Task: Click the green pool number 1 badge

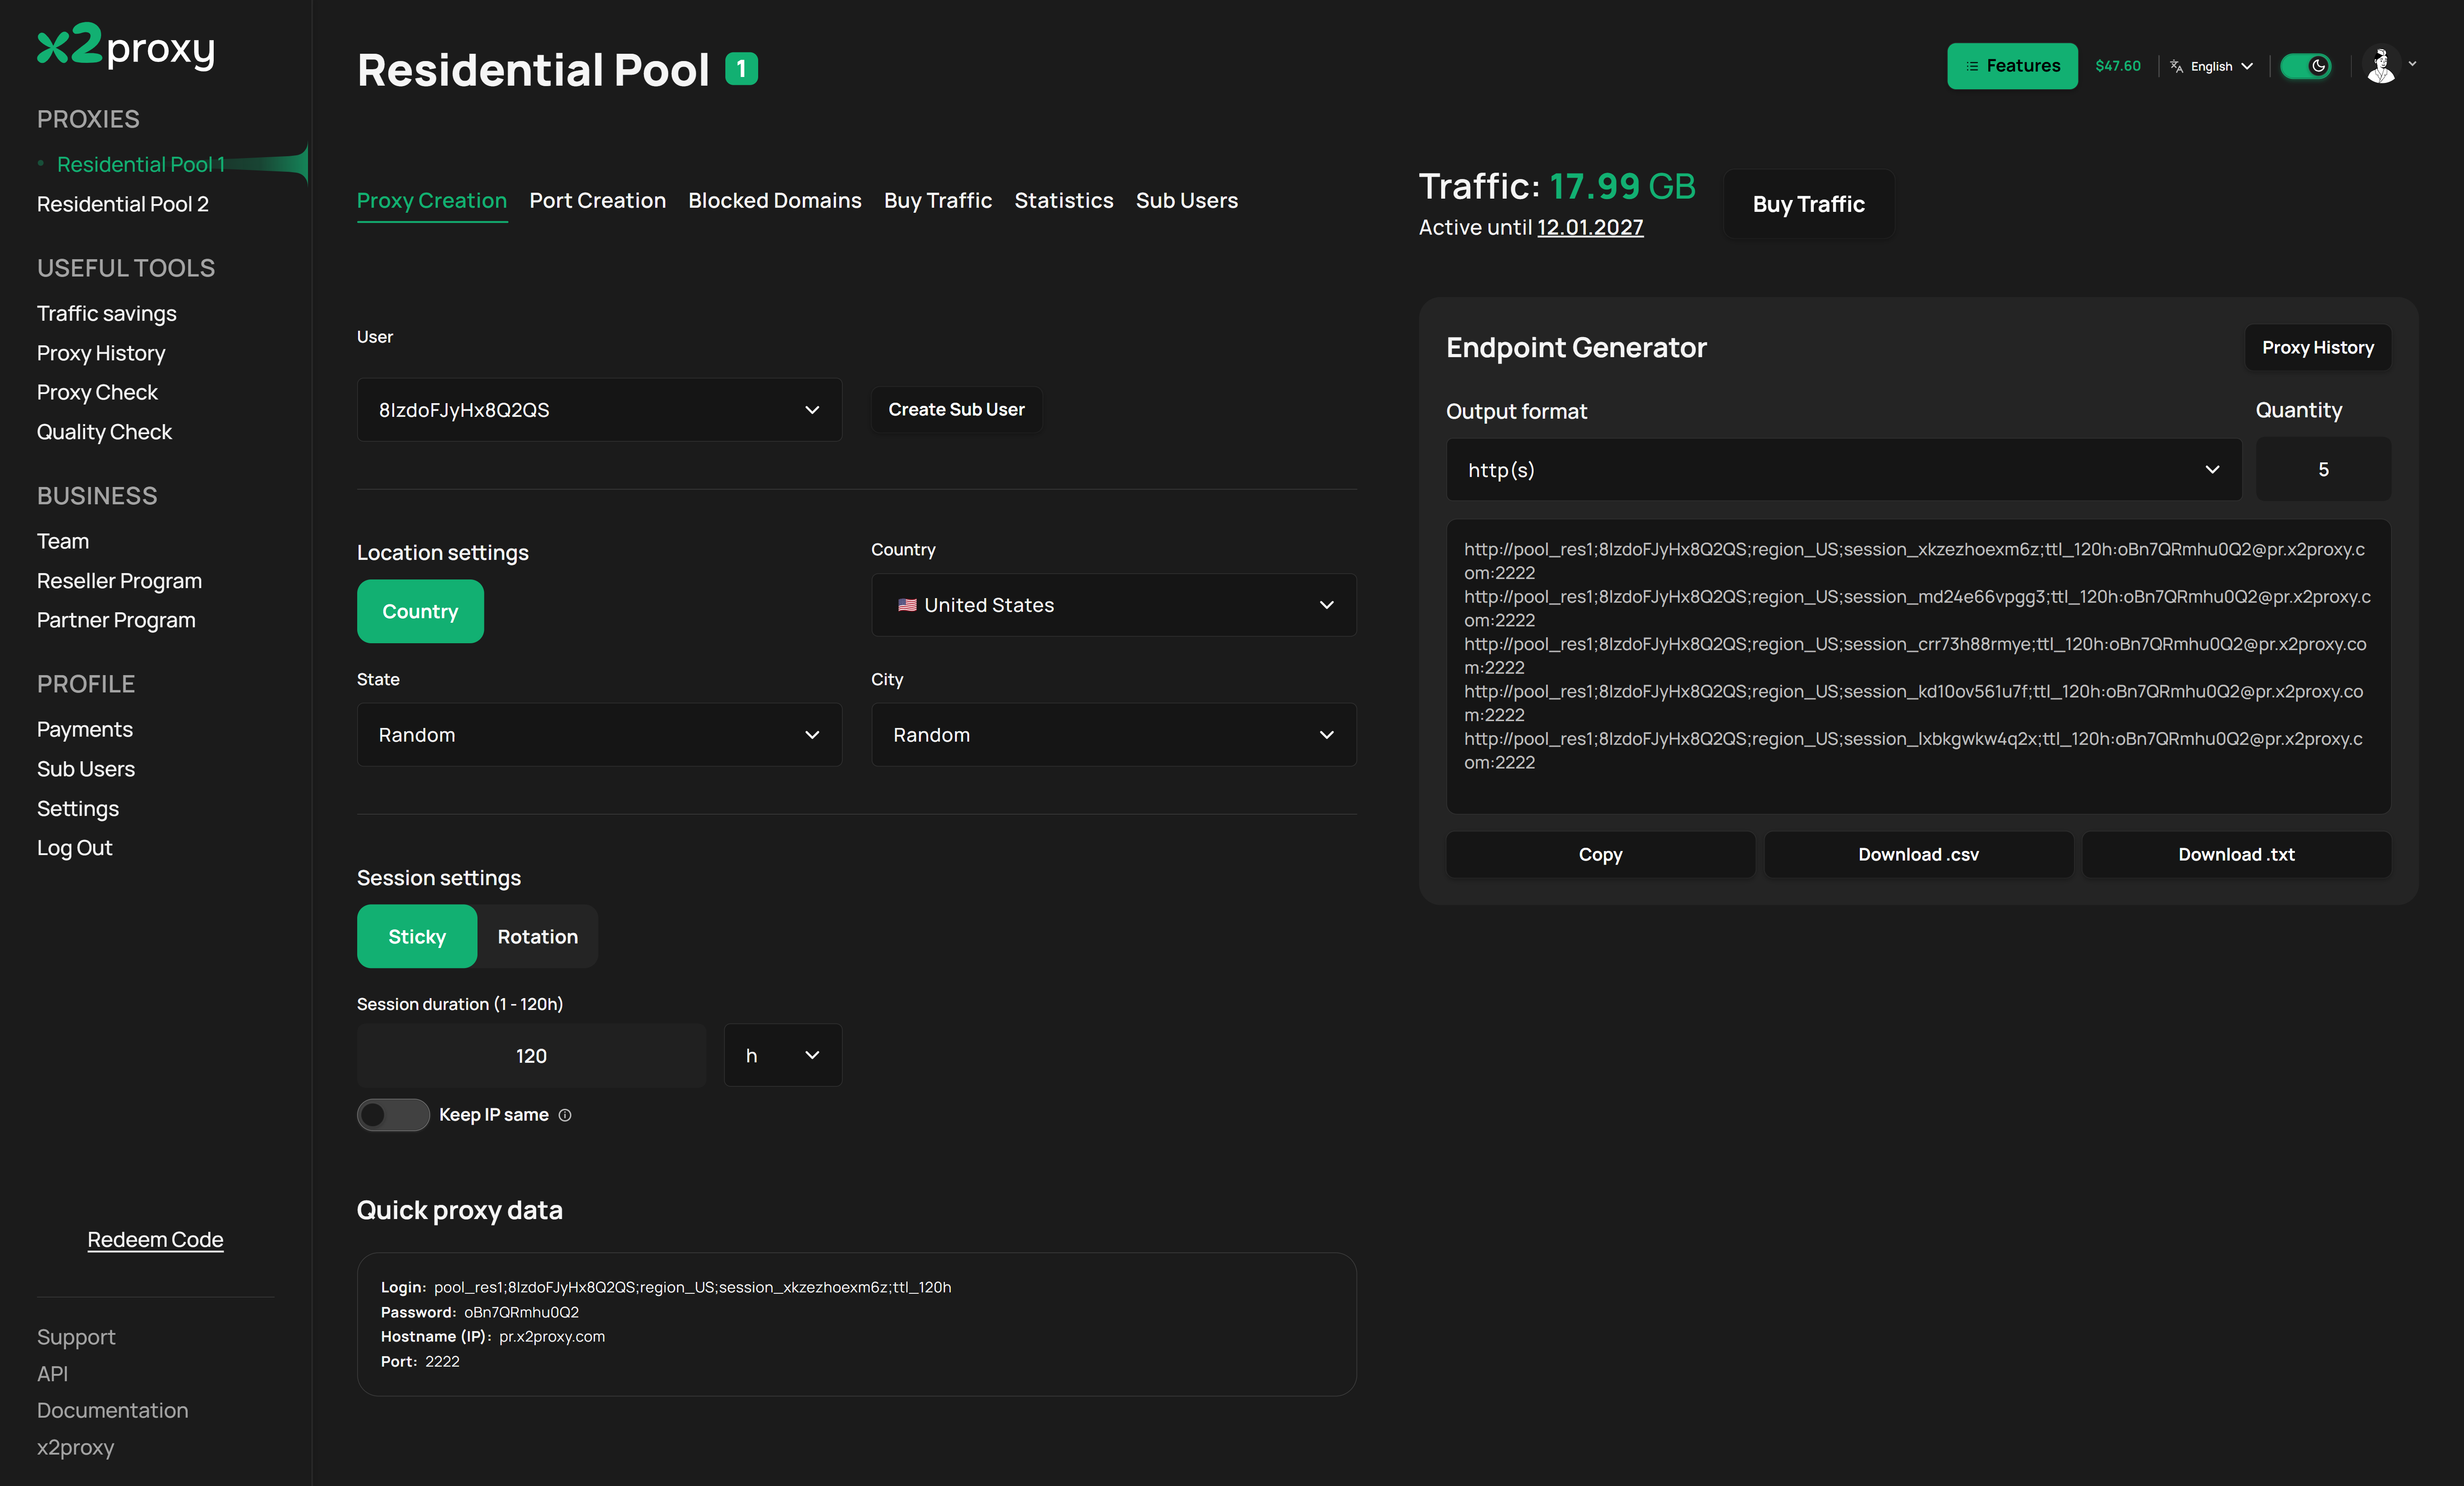Action: point(741,69)
